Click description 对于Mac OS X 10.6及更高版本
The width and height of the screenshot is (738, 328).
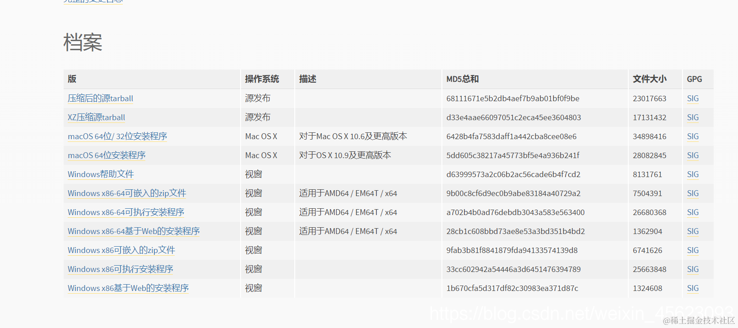coord(353,136)
